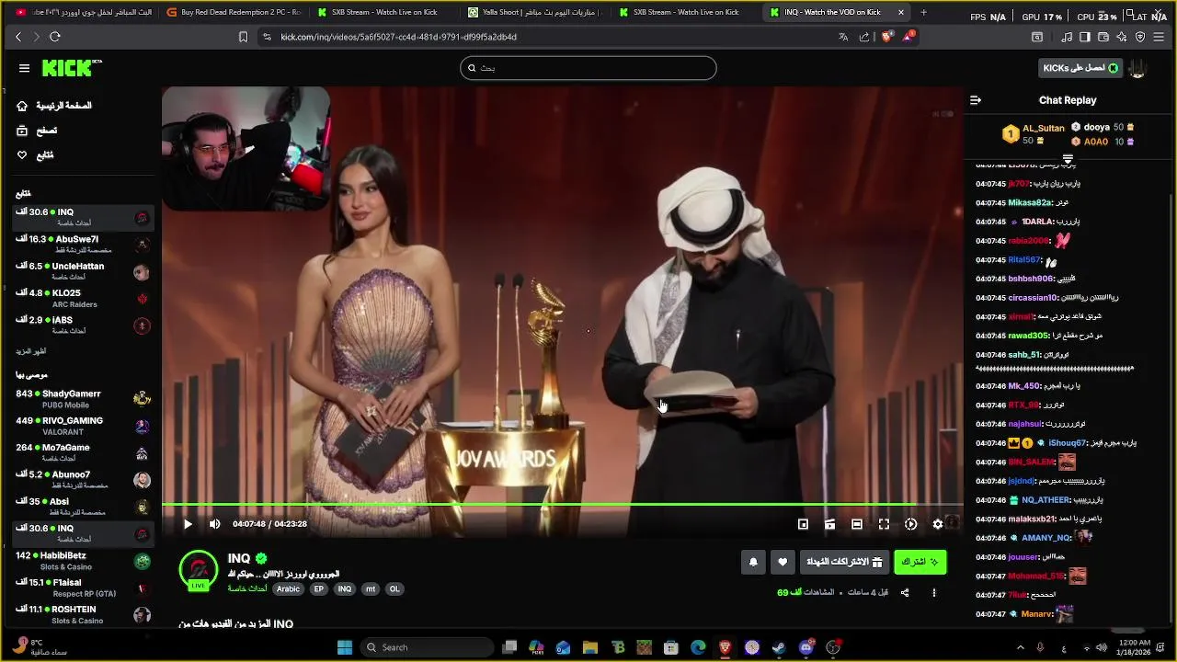Click the translate page icon

point(843,37)
